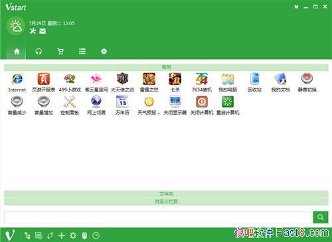Click the 关闭计算机 shutdown icon
The height and width of the screenshot is (242, 332).
tap(202, 101)
